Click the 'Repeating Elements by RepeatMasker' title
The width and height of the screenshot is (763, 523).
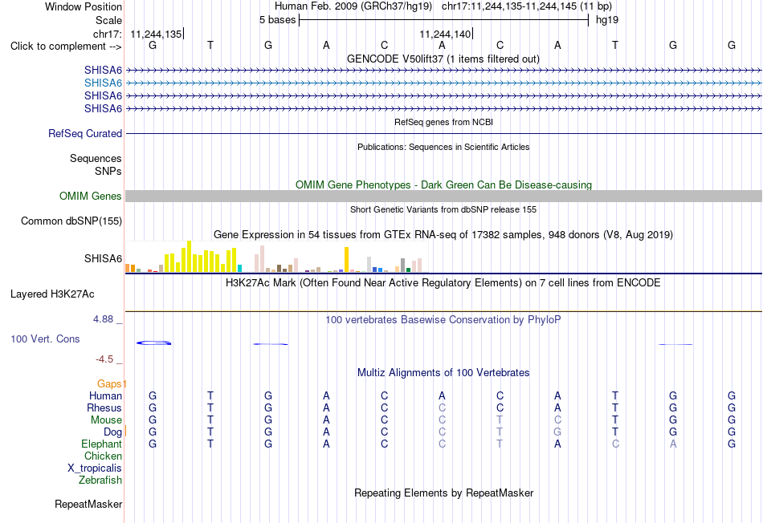(x=444, y=493)
